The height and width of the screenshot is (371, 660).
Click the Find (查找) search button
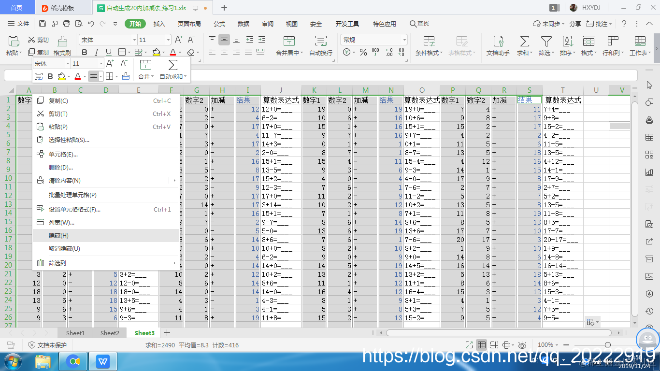419,24
